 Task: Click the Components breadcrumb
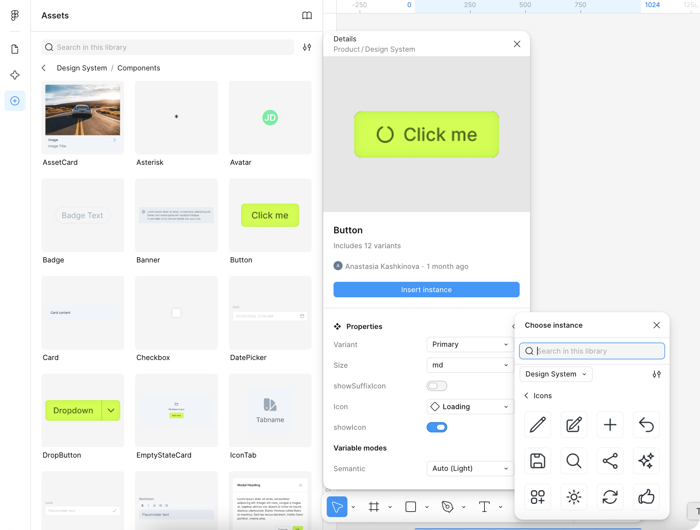[139, 68]
